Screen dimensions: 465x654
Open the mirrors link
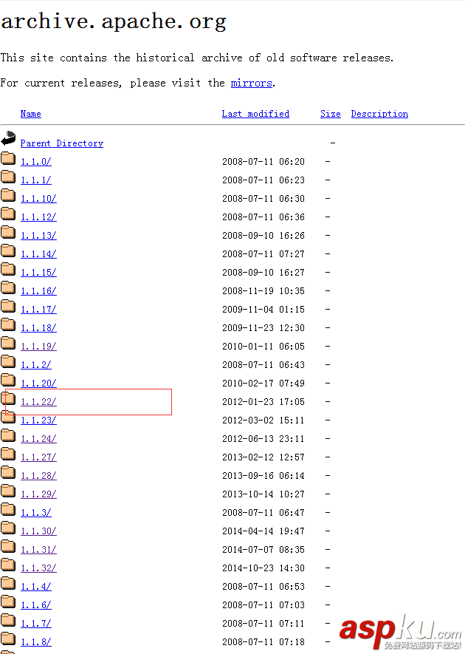coord(251,83)
